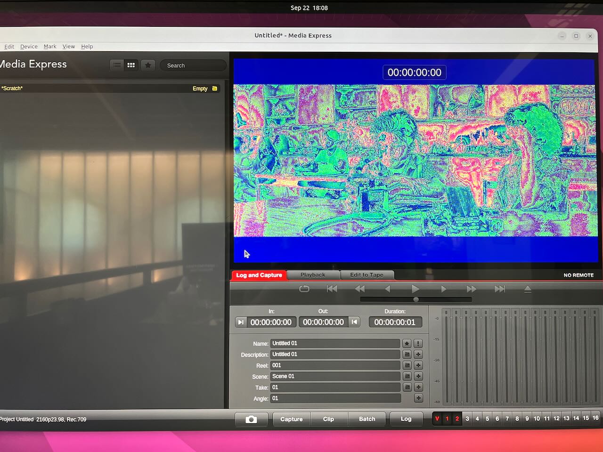Enable audio channel 4
The image size is (603, 452).
477,419
